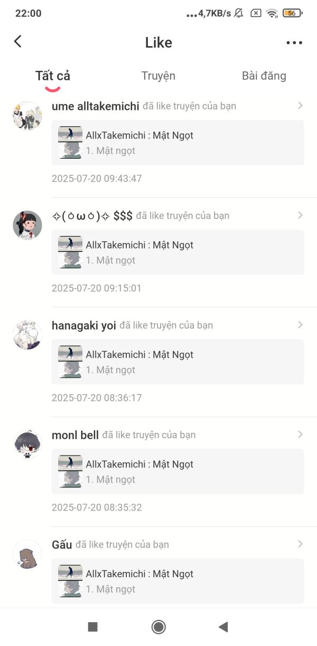This screenshot has width=317, height=646.
Task: Expand Gấu like entry chevron
Action: [x=300, y=544]
